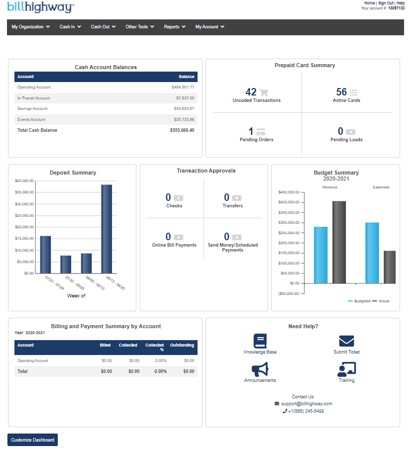
Task: Click the Pending Orders card icon
Action: pos(262,131)
